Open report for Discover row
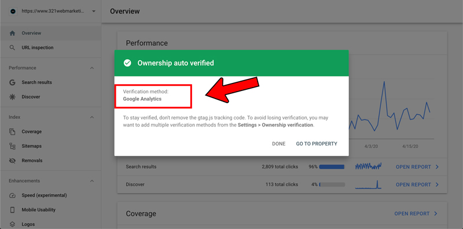This screenshot has width=463, height=229. pos(413,184)
